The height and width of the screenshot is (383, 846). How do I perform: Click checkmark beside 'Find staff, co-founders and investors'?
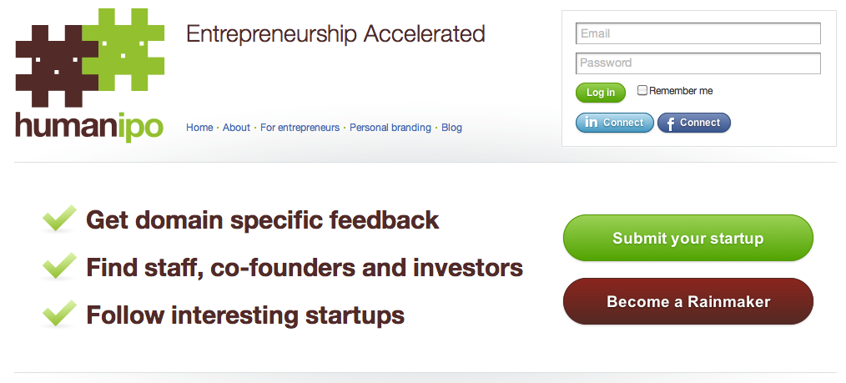click(x=59, y=265)
